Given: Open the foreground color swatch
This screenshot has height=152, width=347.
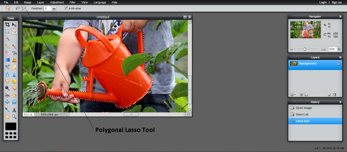Looking at the screenshot, I should 11,126.
